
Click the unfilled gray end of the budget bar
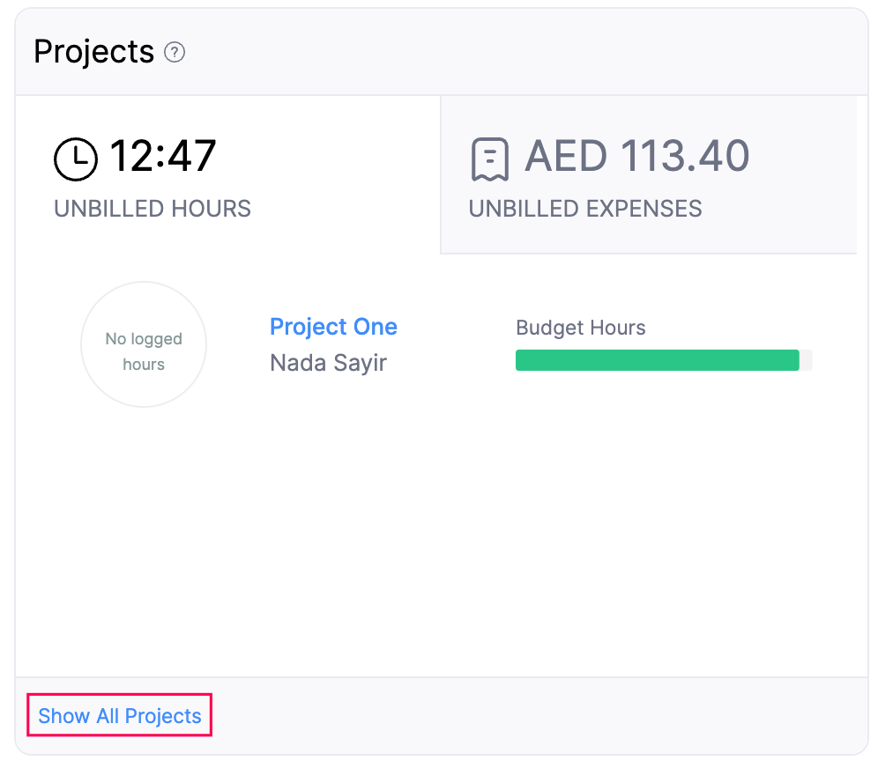click(806, 360)
